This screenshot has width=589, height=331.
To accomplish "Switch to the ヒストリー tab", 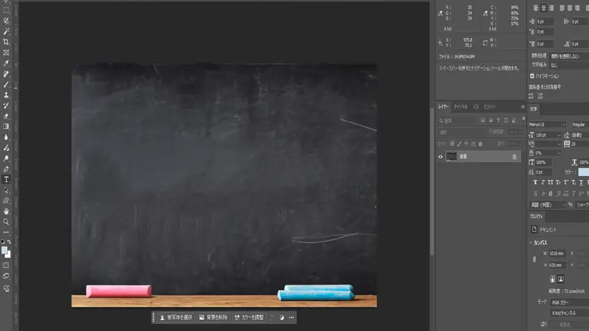I will tap(490, 107).
